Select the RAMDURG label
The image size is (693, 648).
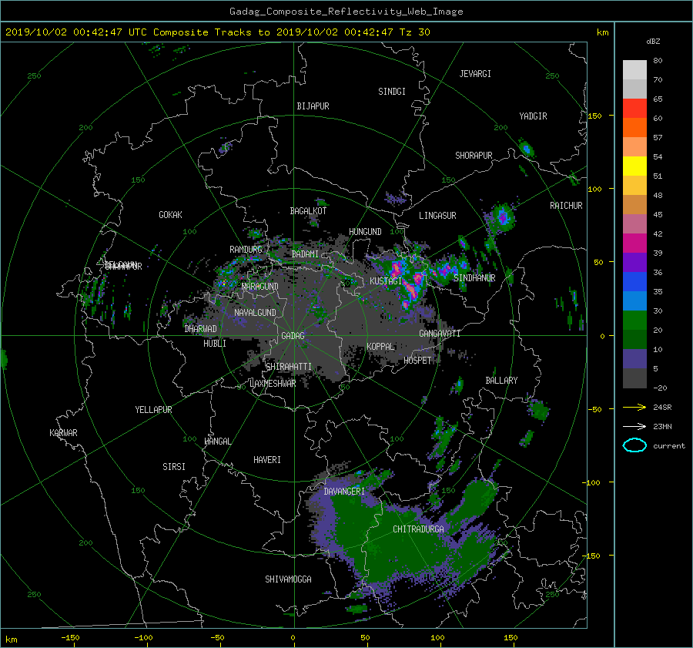click(246, 250)
